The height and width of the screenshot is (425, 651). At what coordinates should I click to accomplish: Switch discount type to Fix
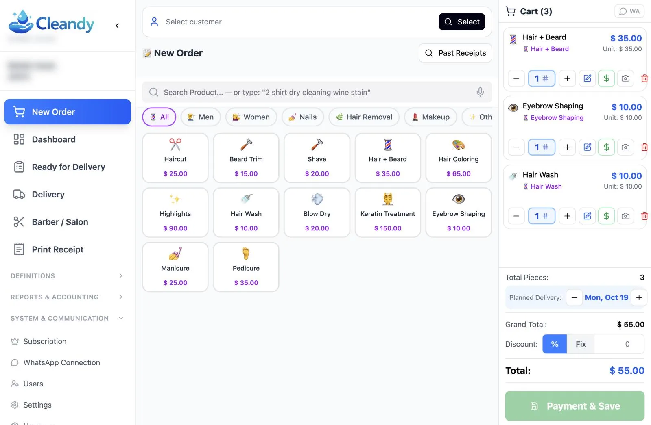tap(581, 344)
